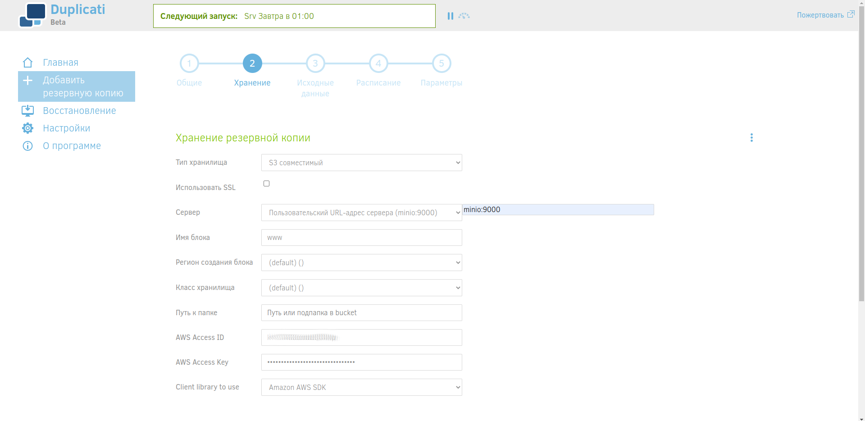Click the Настройки gear icon
865x421 pixels.
pyautogui.click(x=28, y=128)
